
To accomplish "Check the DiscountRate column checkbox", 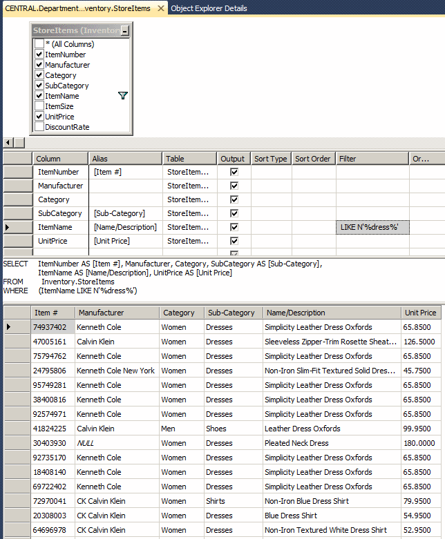I will click(39, 126).
